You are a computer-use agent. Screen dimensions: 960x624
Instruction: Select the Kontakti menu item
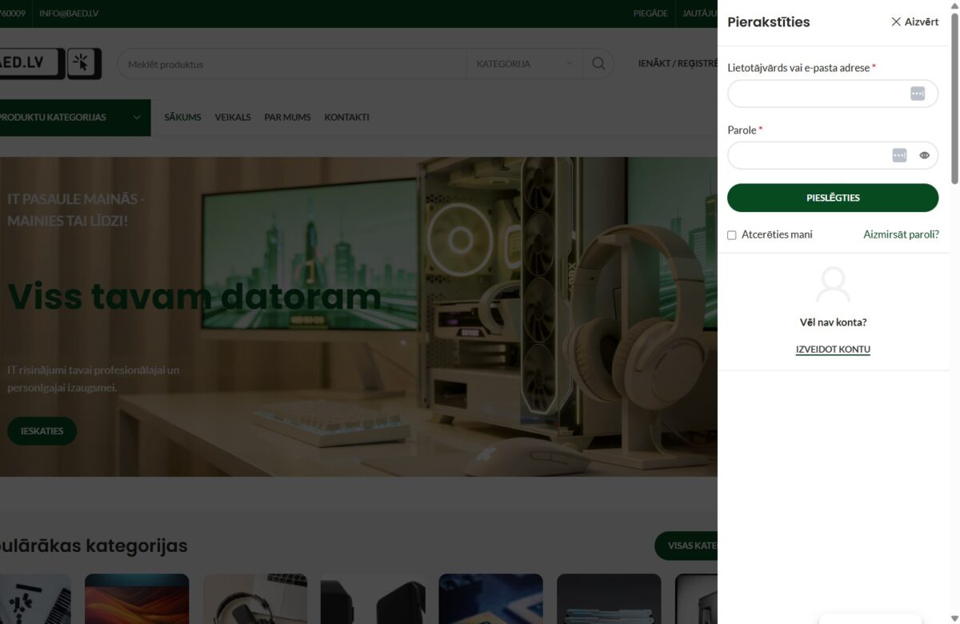coord(346,118)
